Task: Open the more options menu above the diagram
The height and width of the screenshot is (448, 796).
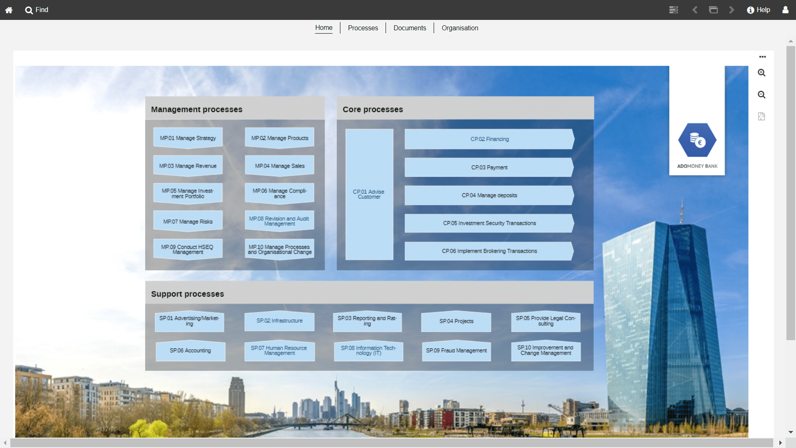Action: pyautogui.click(x=763, y=57)
